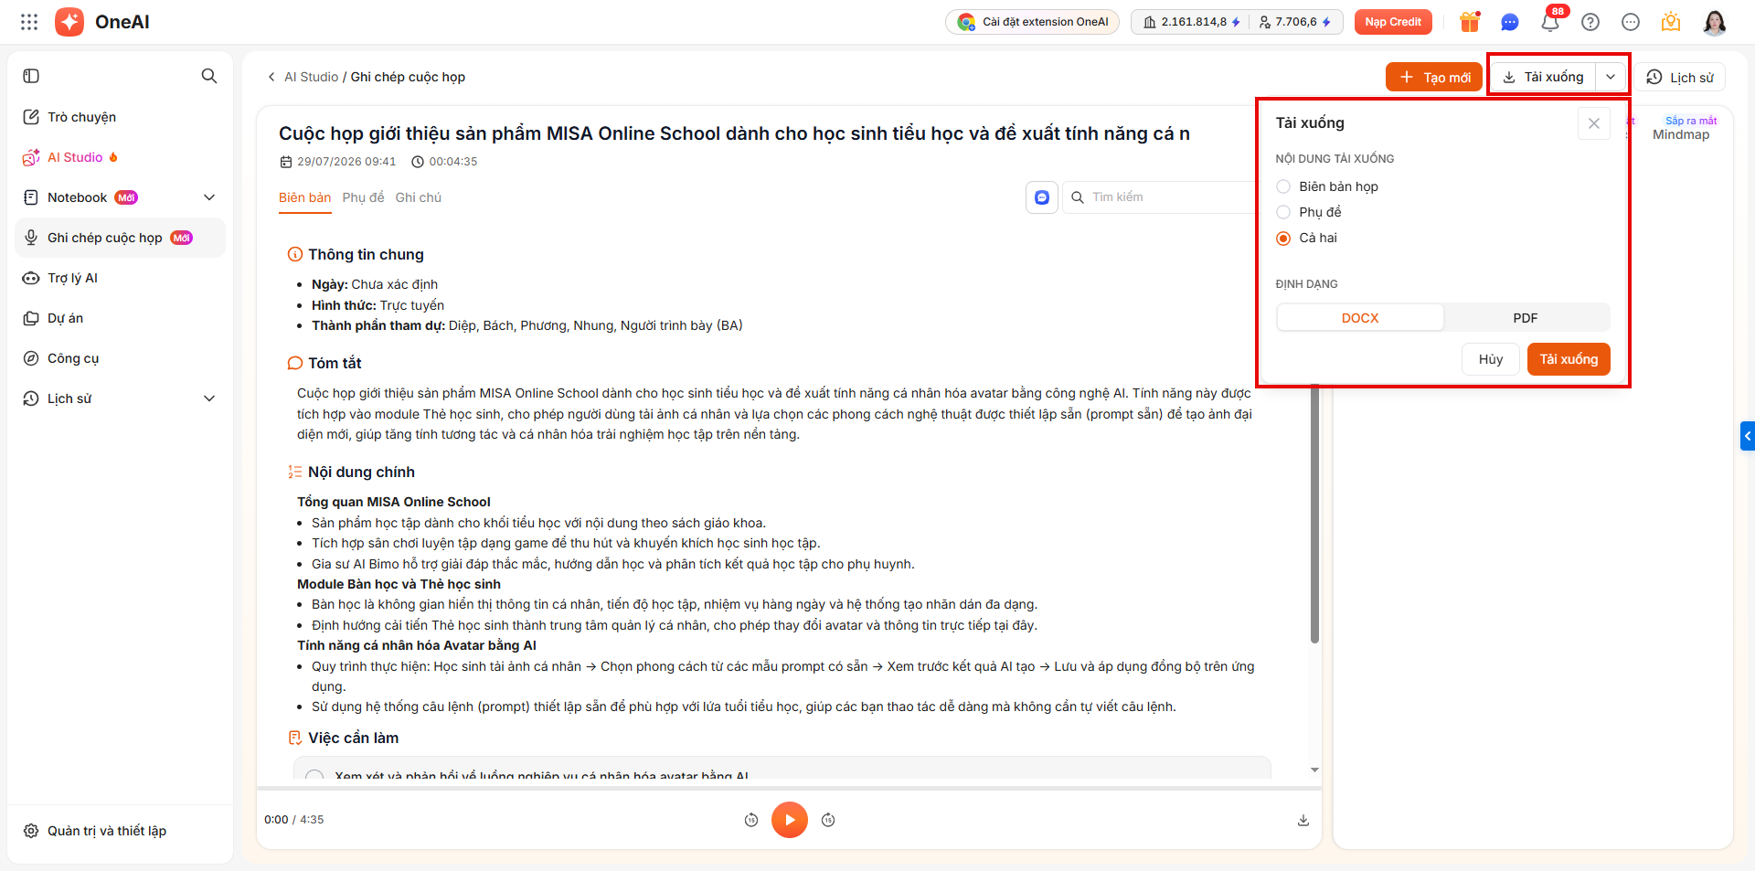Viewport: 1755px width, 871px height.
Task: Select Biên bản họp radio option
Action: click(1283, 186)
